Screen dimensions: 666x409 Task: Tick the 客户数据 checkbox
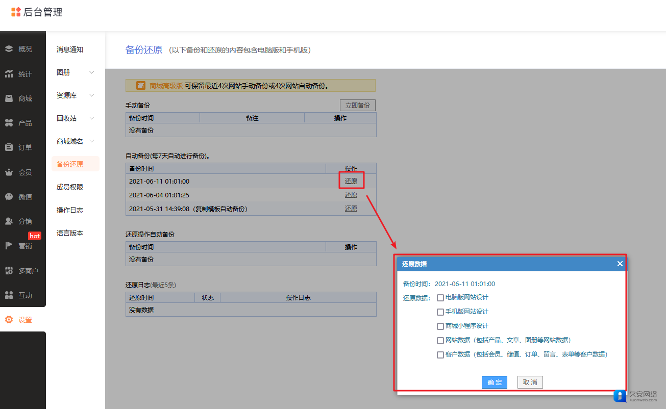click(x=440, y=355)
